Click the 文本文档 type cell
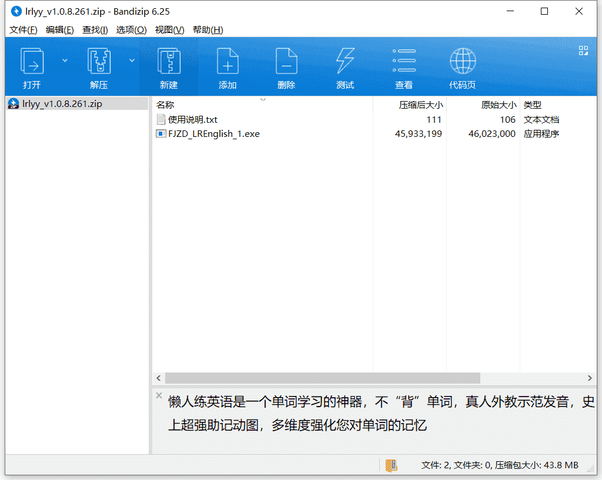The width and height of the screenshot is (602, 480). coord(541,120)
